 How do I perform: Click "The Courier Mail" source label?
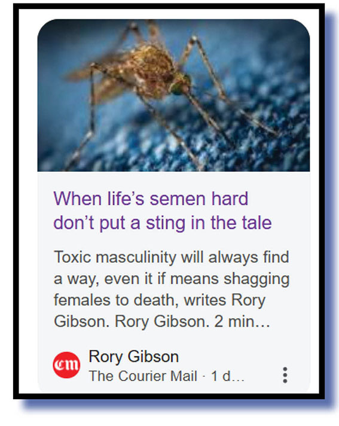point(143,376)
